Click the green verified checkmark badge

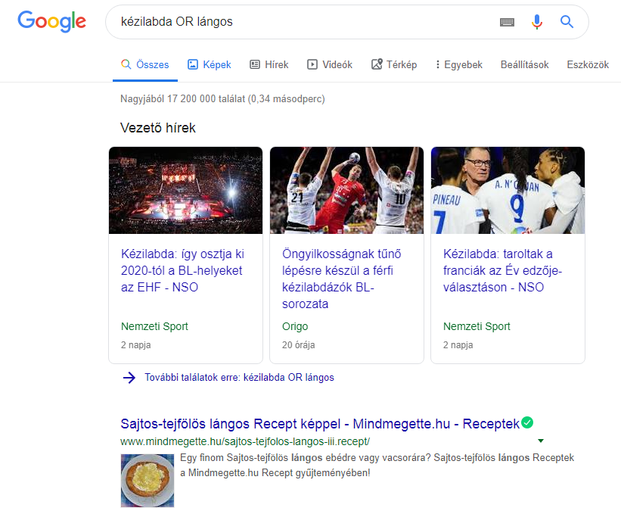pos(527,422)
